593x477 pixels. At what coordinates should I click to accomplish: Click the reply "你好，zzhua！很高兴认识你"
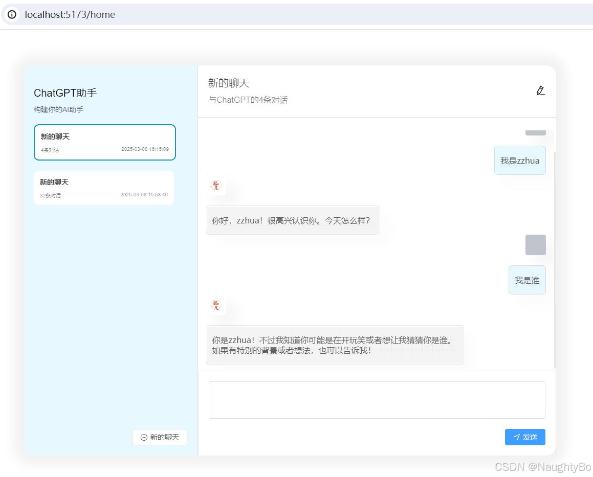pyautogui.click(x=293, y=220)
